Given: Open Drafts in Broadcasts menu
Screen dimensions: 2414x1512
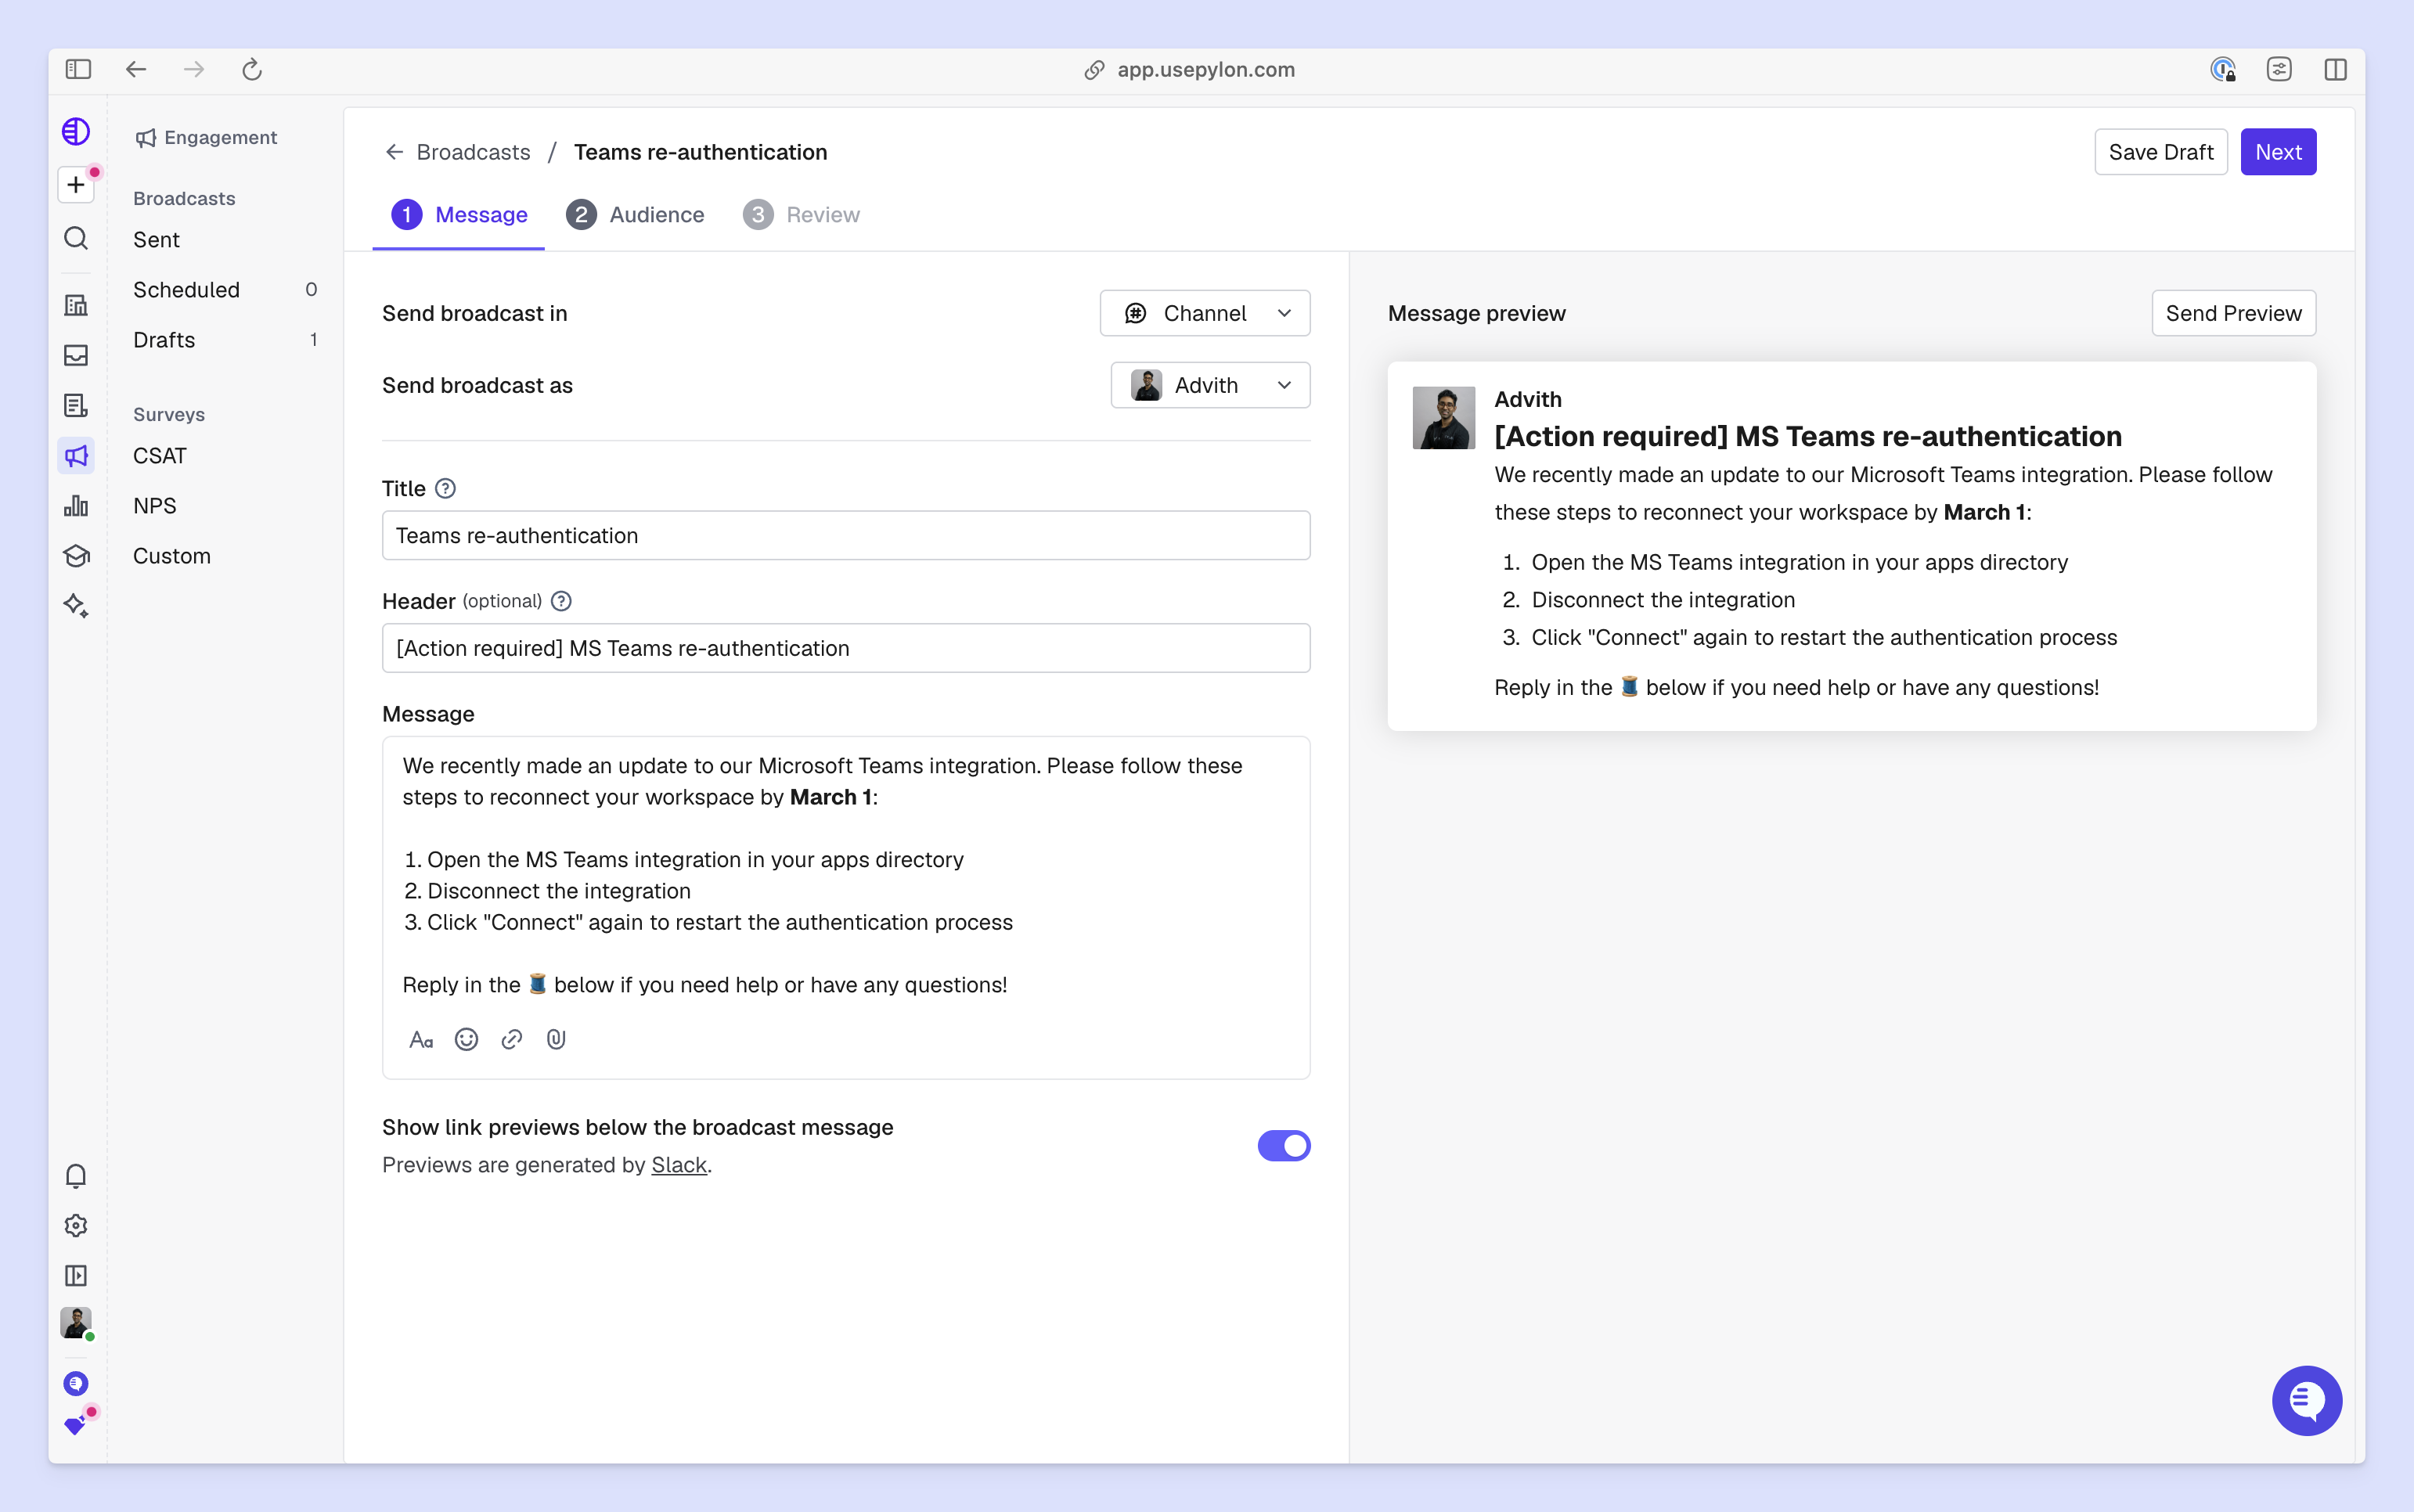Looking at the screenshot, I should (164, 340).
